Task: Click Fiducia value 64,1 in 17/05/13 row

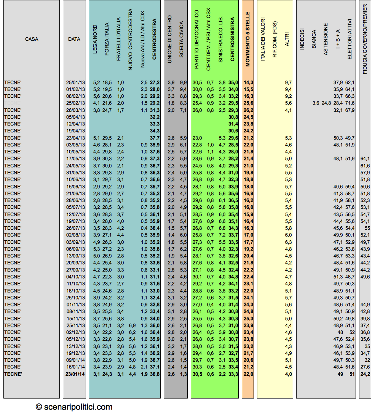Action: point(365,159)
